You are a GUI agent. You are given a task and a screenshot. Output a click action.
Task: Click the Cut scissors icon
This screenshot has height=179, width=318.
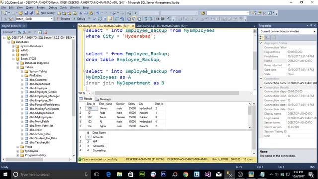[80, 13]
